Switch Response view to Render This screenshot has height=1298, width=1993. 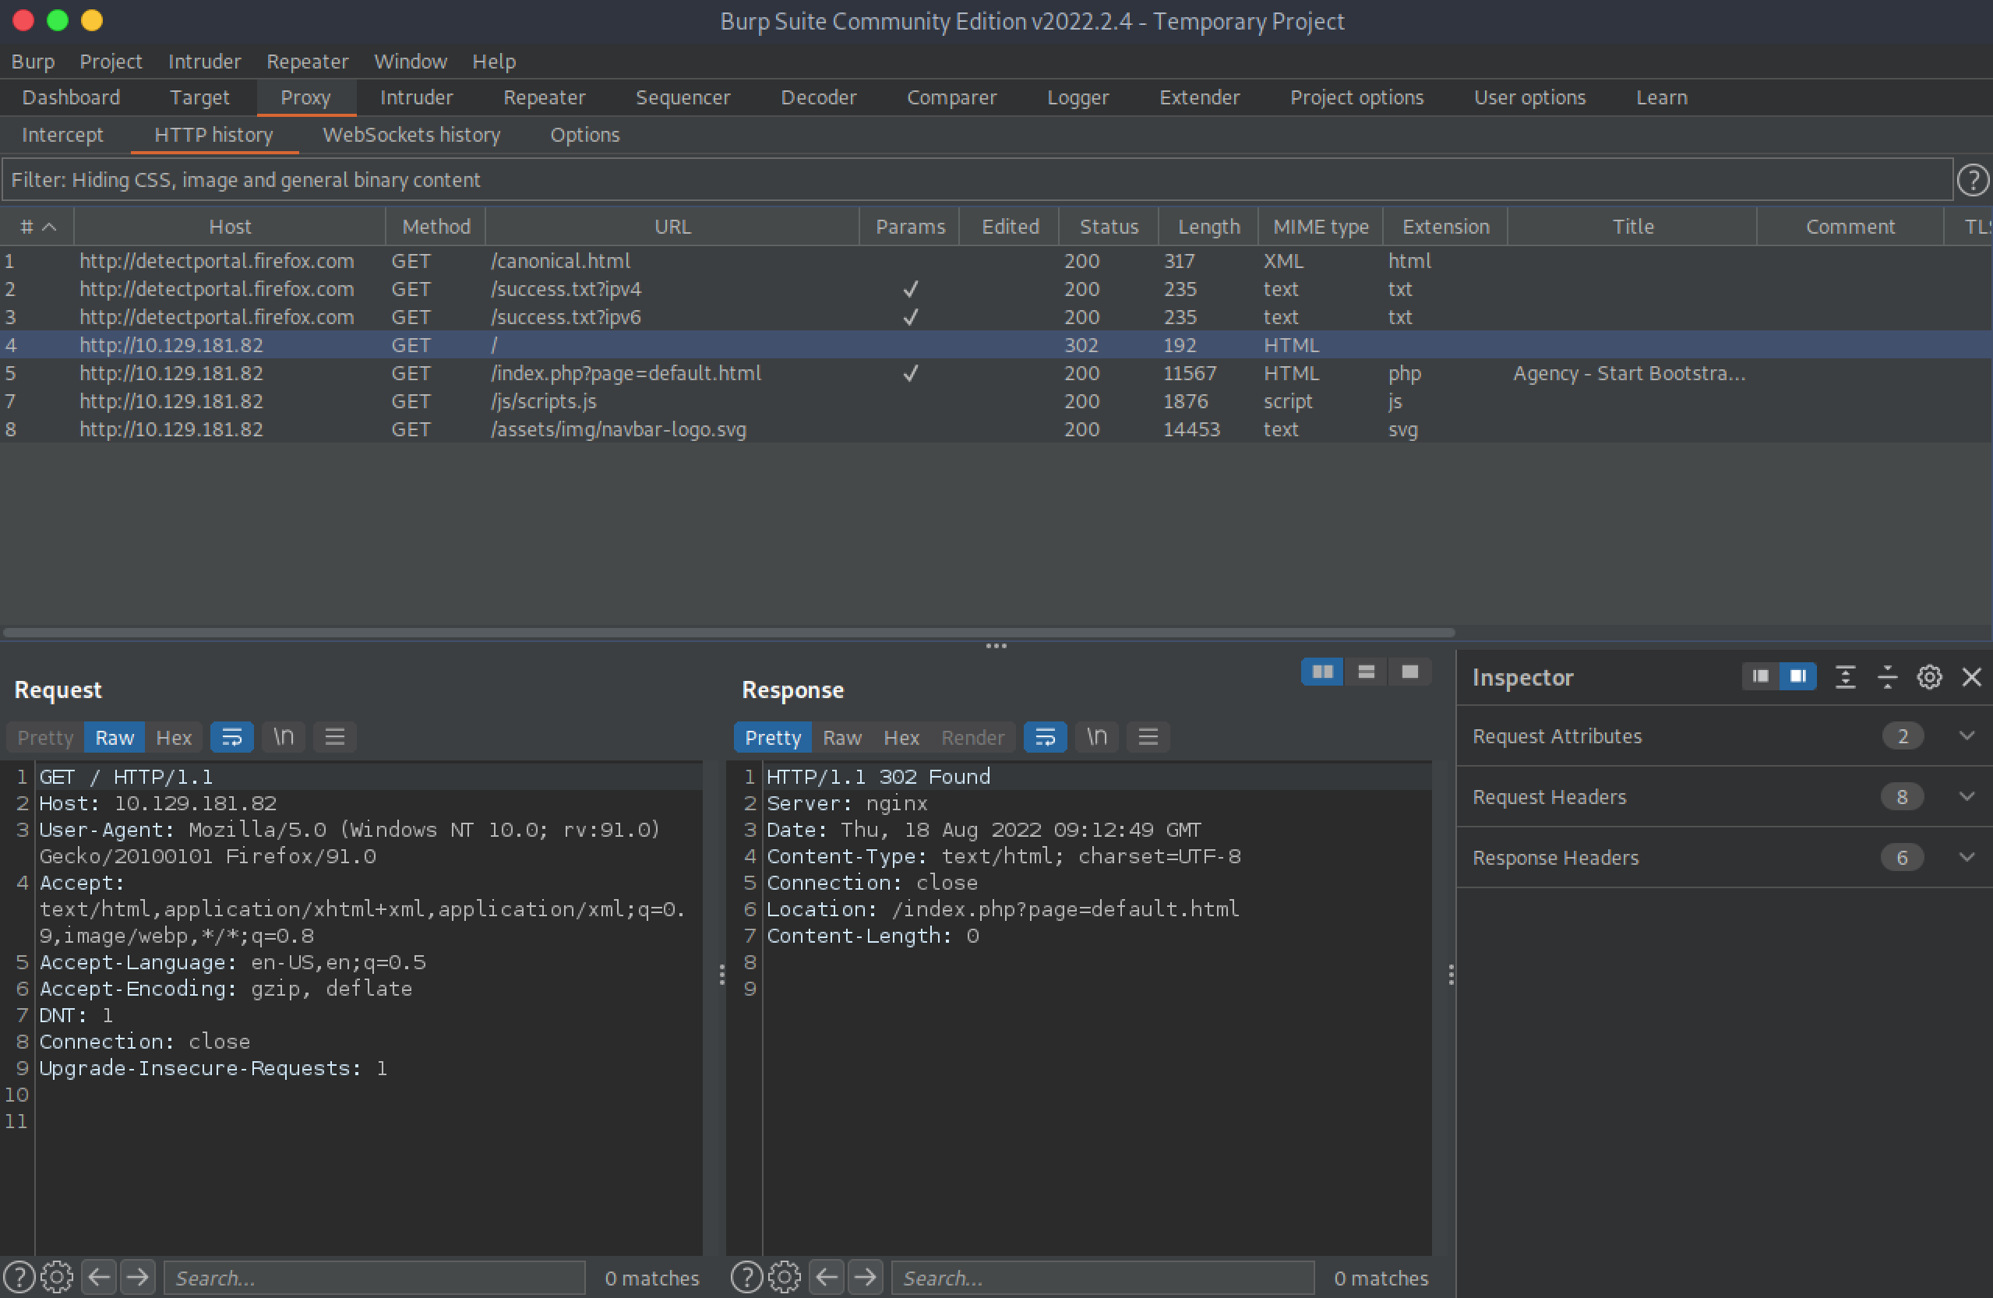pos(972,737)
